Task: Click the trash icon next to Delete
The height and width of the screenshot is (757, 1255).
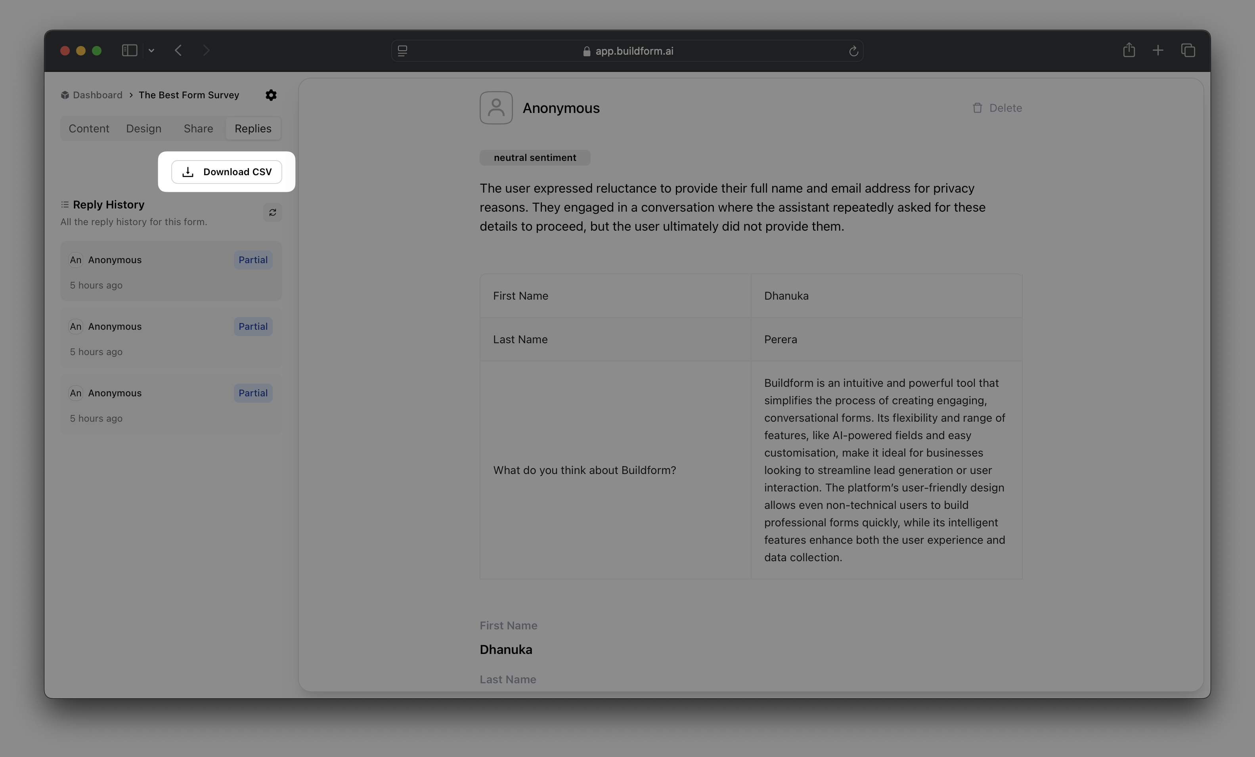Action: [x=978, y=108]
